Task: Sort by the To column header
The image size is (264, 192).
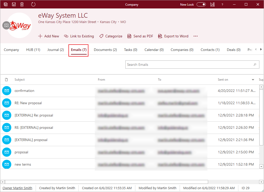Action: pos(159,80)
